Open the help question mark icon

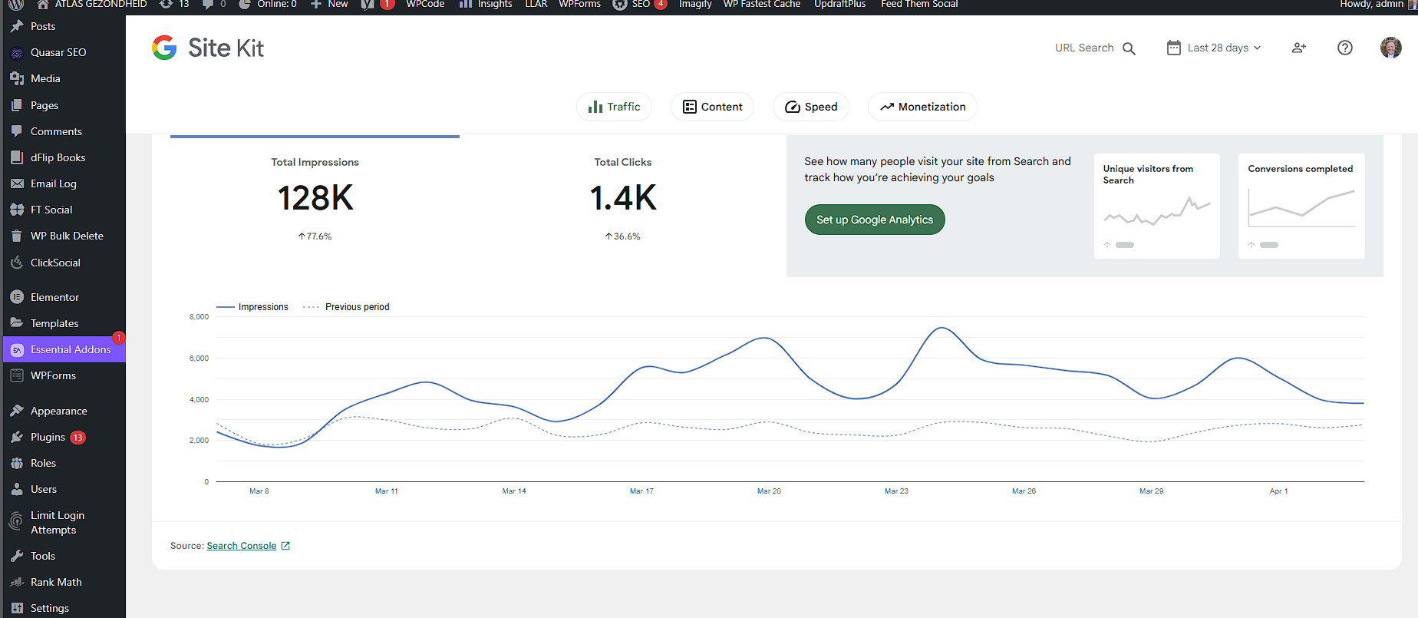click(x=1345, y=48)
